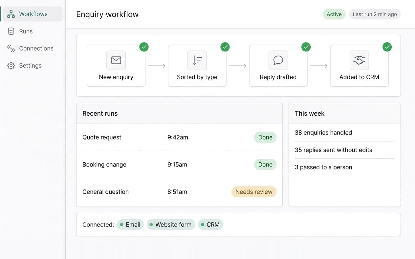Click the This week panel heading
The width and height of the screenshot is (415, 259).
[310, 113]
